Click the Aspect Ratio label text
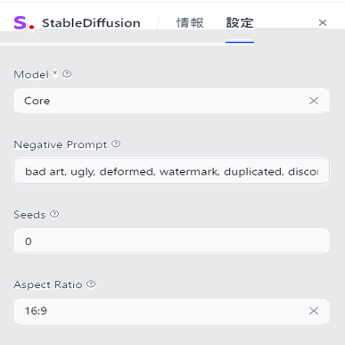Screen dimensions: 345x345 pos(48,284)
